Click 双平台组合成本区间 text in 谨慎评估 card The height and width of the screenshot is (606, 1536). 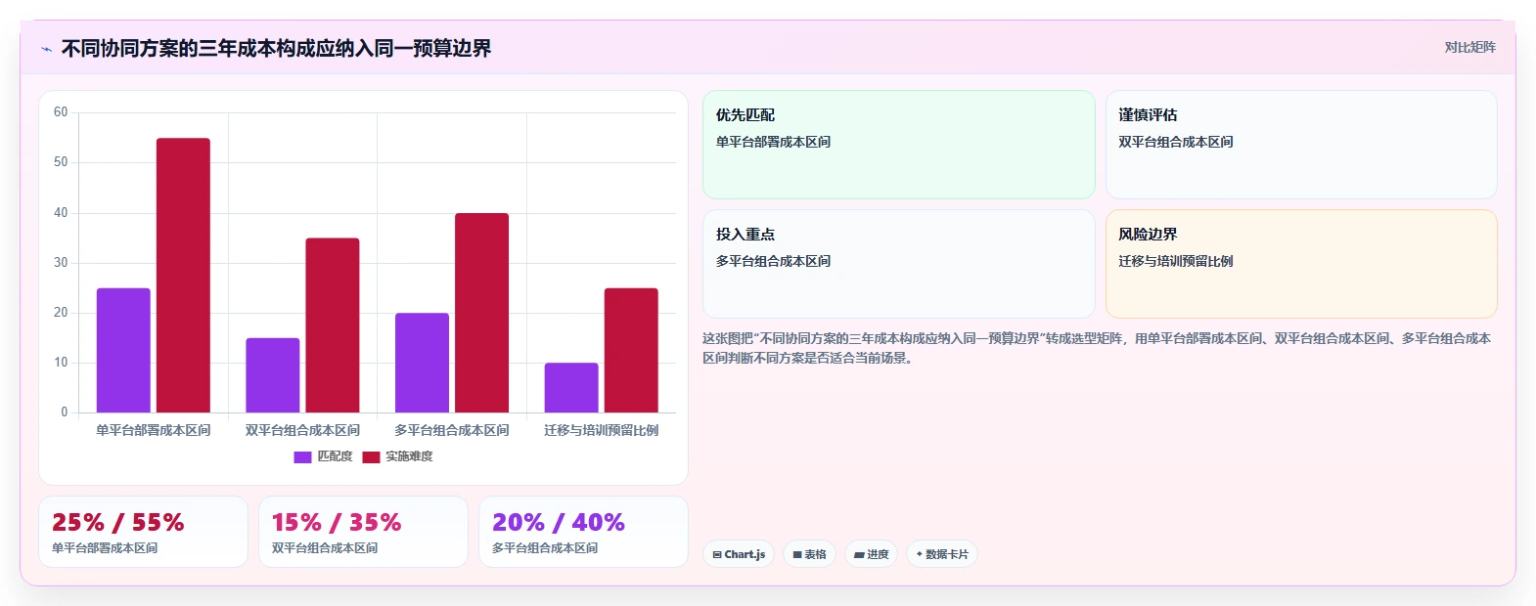click(x=1176, y=142)
